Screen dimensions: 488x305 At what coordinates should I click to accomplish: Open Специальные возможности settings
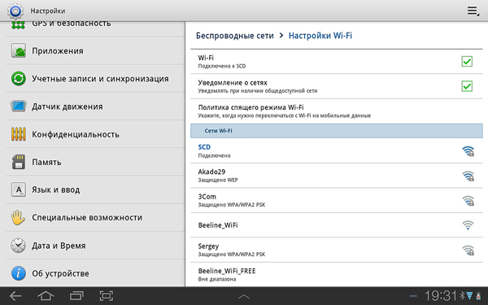click(x=95, y=217)
